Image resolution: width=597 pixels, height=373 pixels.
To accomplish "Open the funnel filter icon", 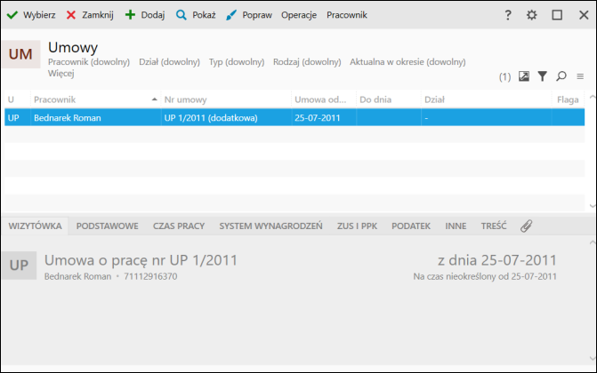I will coord(542,76).
